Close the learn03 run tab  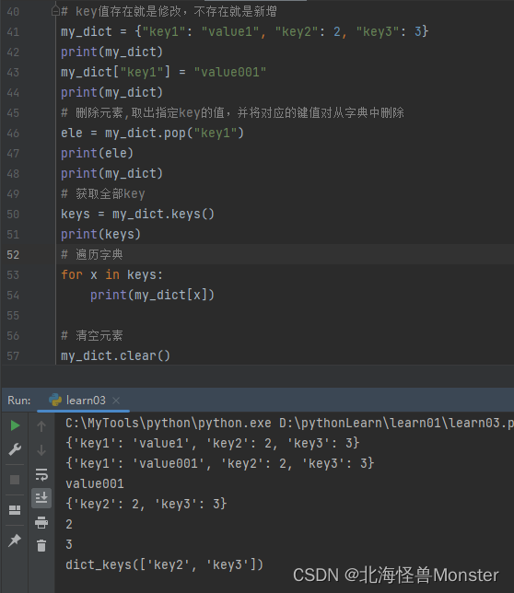point(116,401)
